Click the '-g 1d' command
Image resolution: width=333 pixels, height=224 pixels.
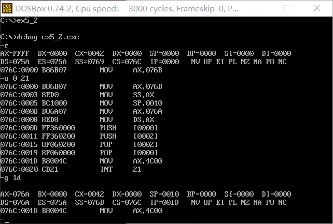click(10, 177)
